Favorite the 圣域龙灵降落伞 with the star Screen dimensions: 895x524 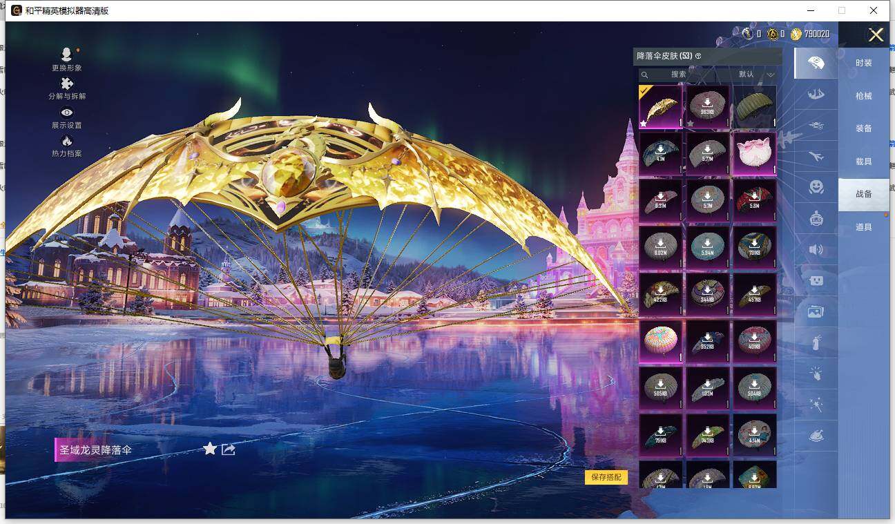coord(210,449)
